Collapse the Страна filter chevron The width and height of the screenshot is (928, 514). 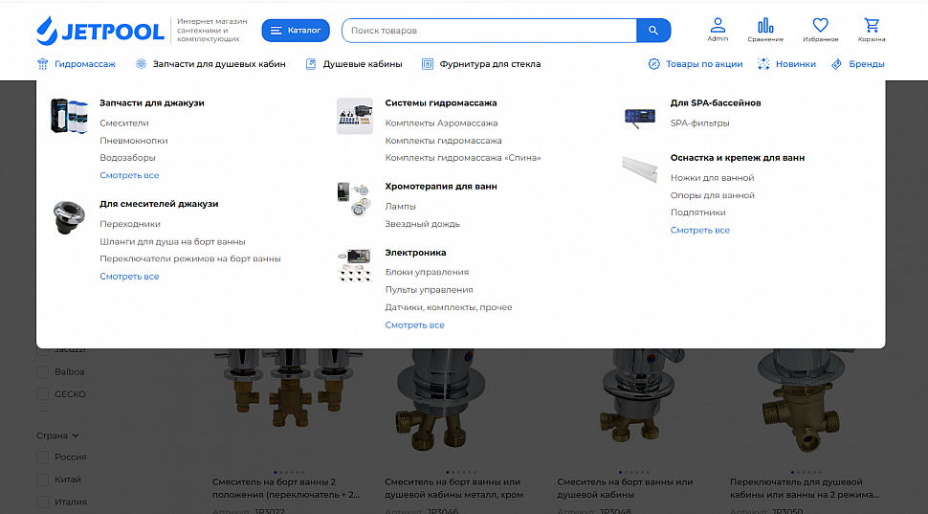point(76,436)
